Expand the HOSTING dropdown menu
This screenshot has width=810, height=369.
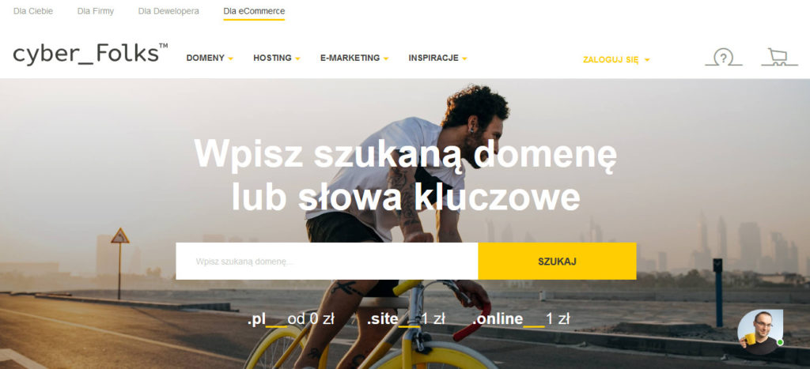pos(276,58)
